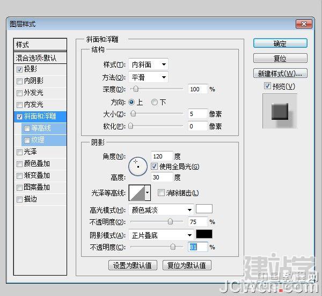This screenshot has height=296, width=322.
Task: Open the black shadow color swatch
Action: pos(204,234)
